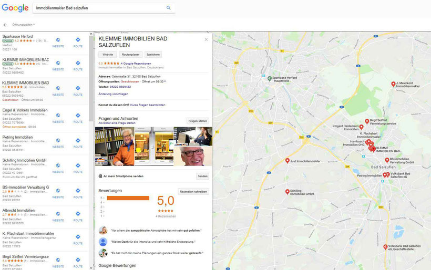Click 'An mein Smartphone senden' text
431x270 pixels.
point(123,176)
